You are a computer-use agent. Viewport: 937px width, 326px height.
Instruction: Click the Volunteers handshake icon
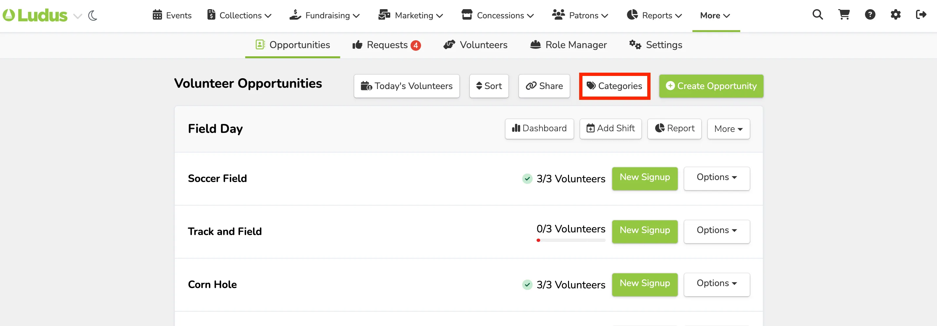click(x=449, y=45)
